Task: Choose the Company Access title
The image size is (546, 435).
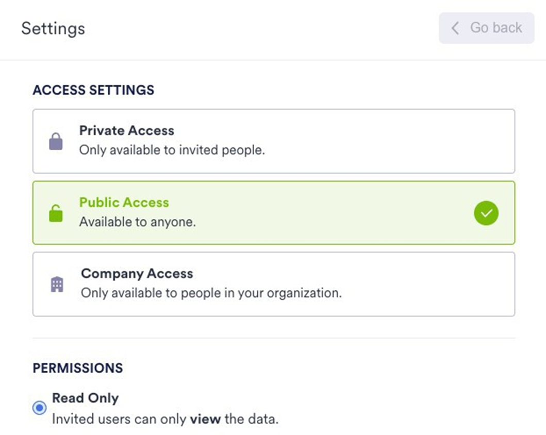Action: (137, 273)
